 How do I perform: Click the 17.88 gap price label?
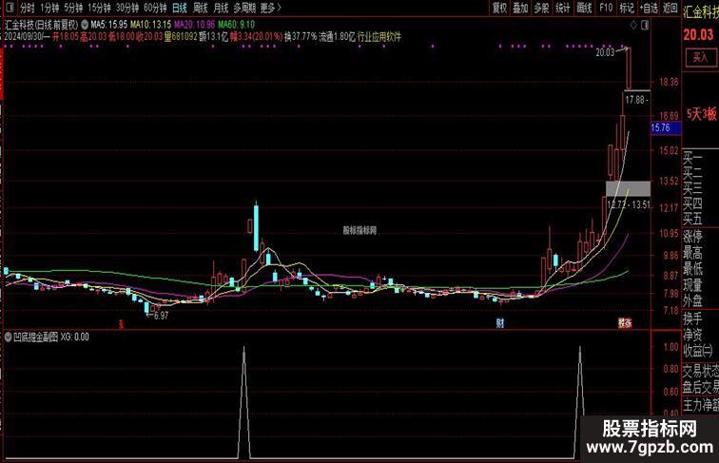pos(635,100)
